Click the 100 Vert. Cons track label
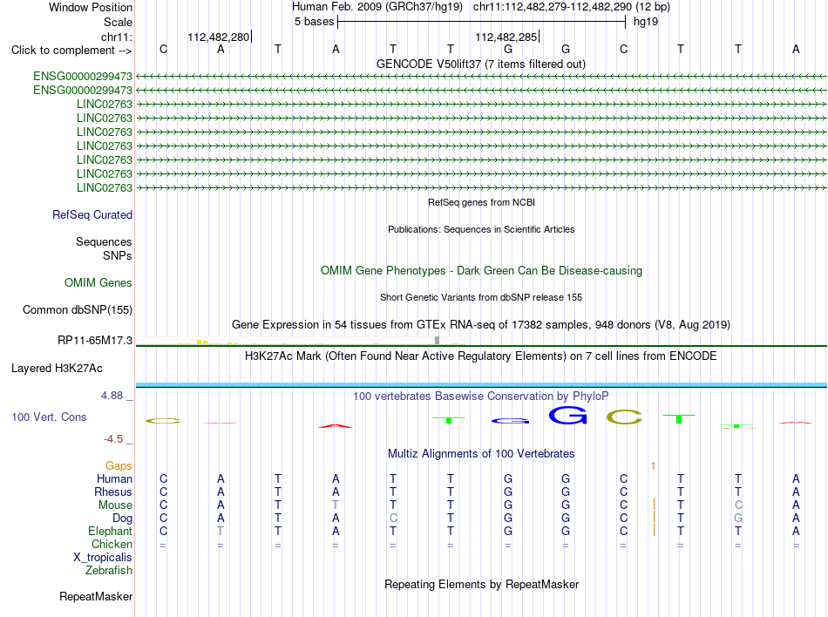Viewport: 828px width, 617px height. pos(49,417)
